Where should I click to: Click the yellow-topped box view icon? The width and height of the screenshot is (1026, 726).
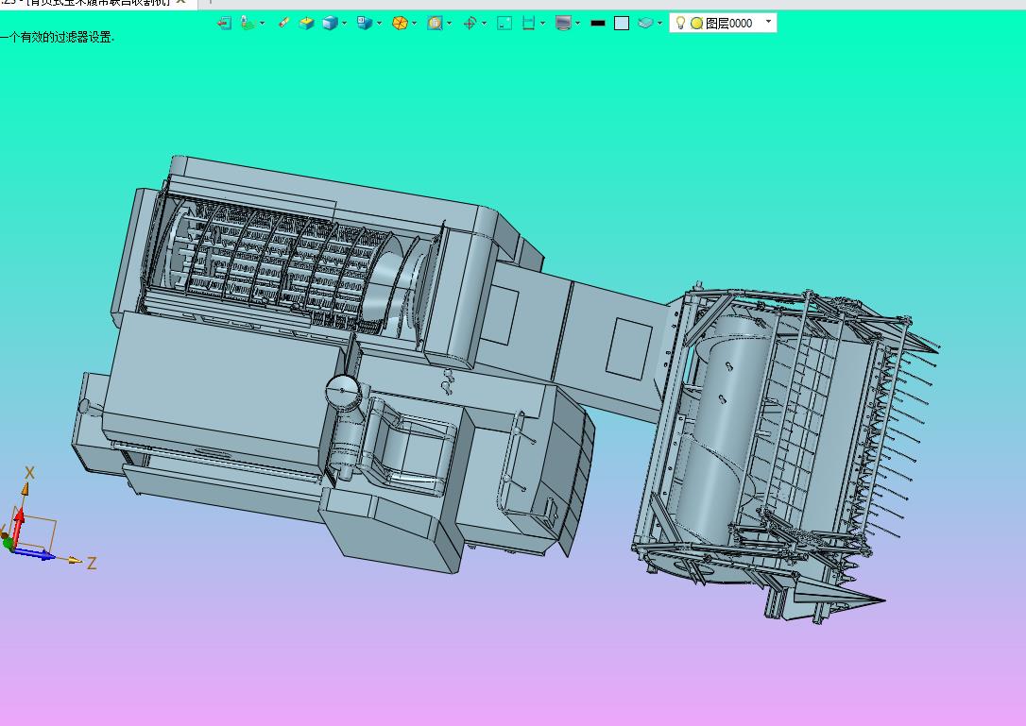click(x=306, y=24)
